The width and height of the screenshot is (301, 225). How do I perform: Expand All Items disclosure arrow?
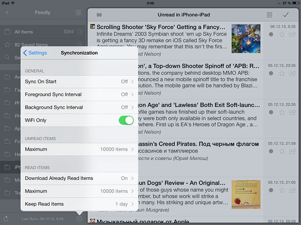pos(80,32)
